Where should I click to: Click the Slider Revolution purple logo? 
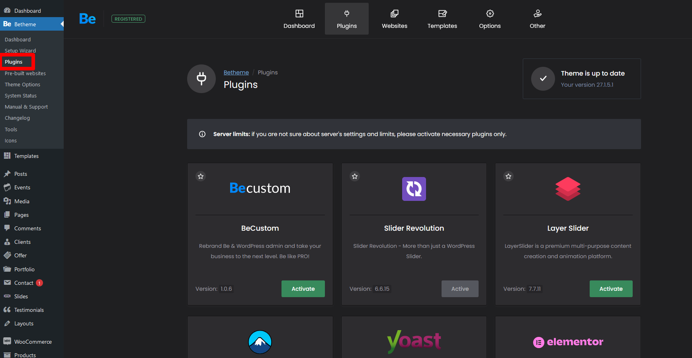coord(414,189)
